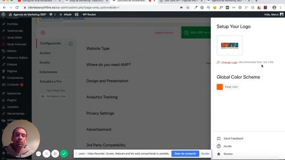Reload the page with refresh icon

click(17, 8)
